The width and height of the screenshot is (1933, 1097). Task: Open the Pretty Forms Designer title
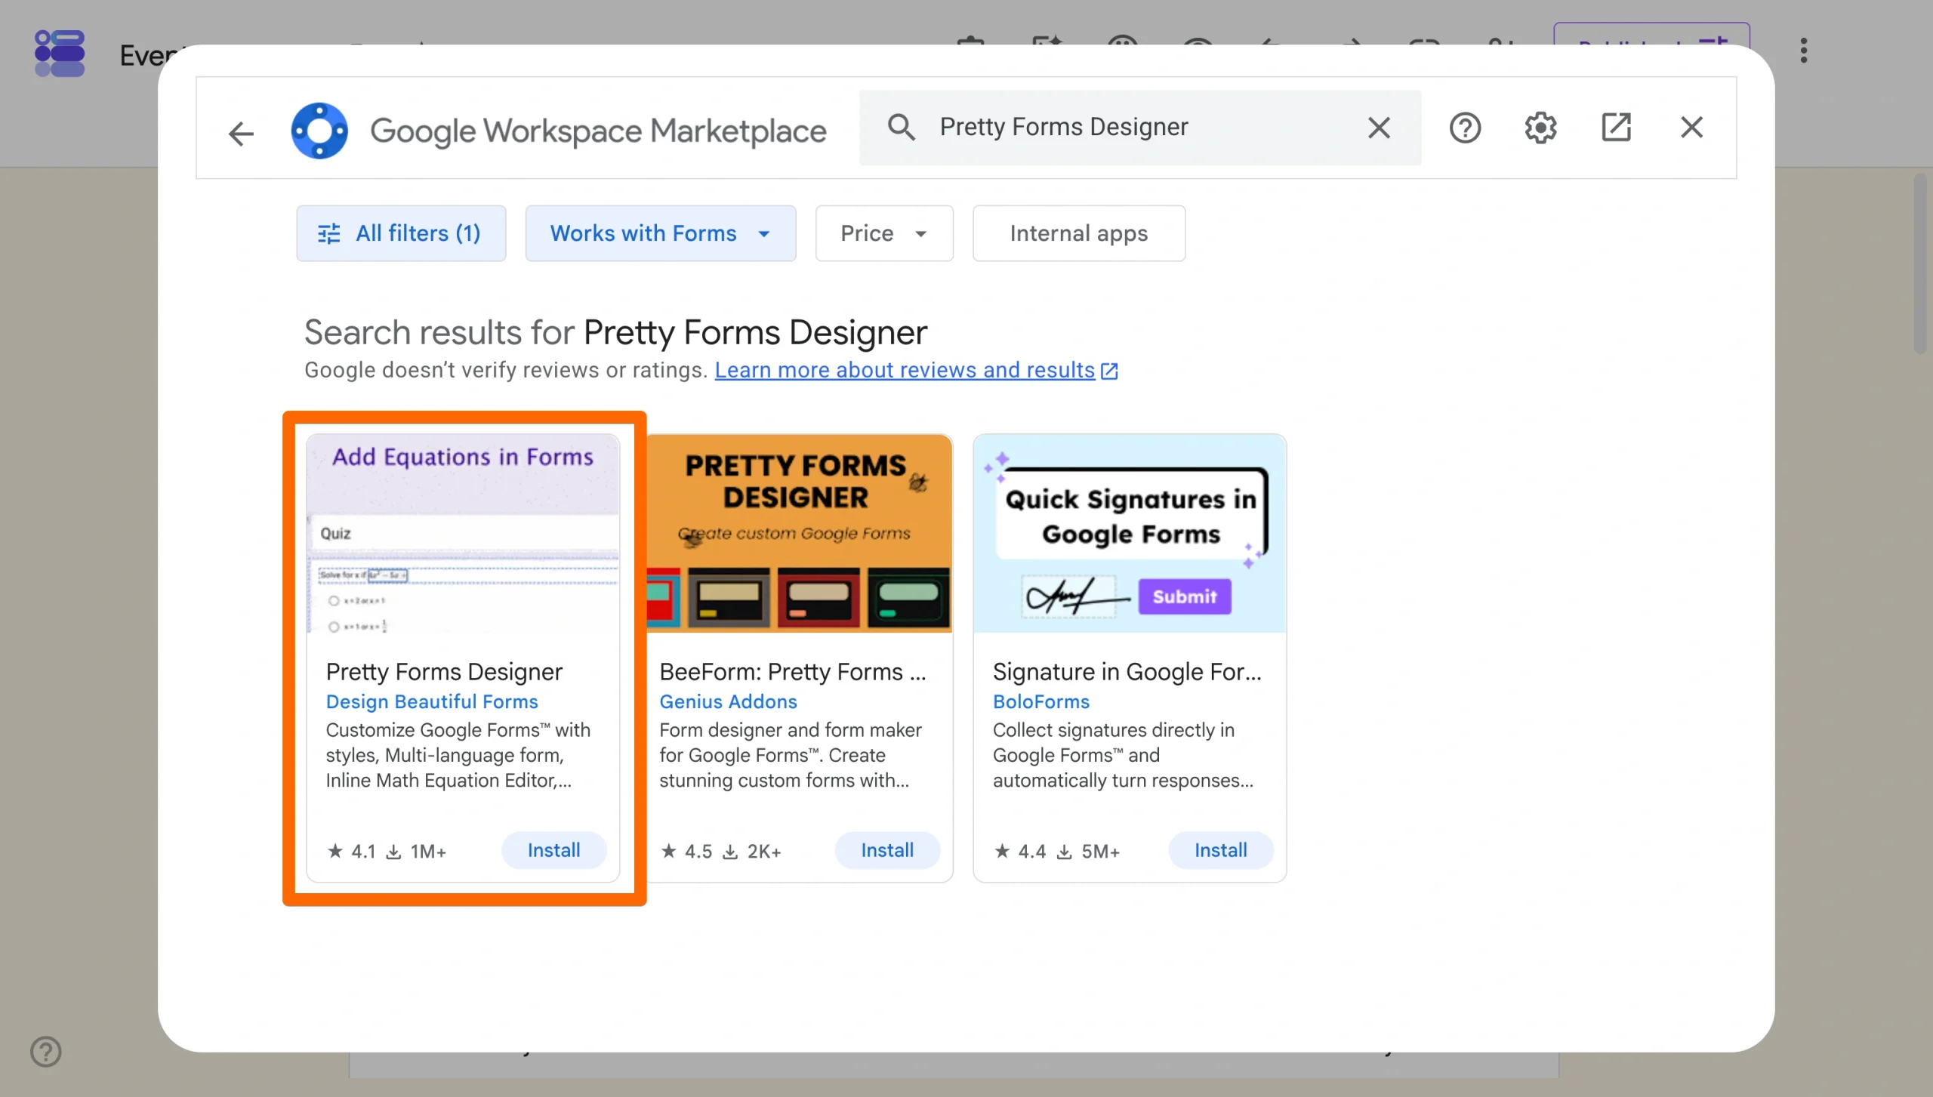click(x=444, y=671)
